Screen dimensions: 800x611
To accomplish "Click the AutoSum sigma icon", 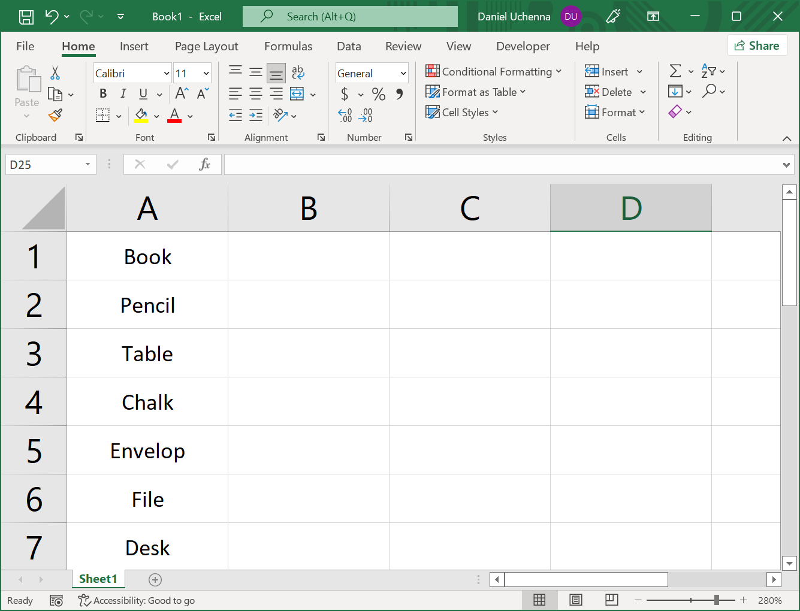I will point(675,71).
